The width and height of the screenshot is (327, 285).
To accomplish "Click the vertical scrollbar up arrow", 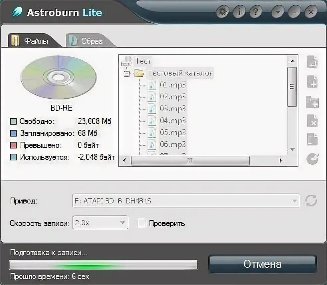I will (x=292, y=61).
